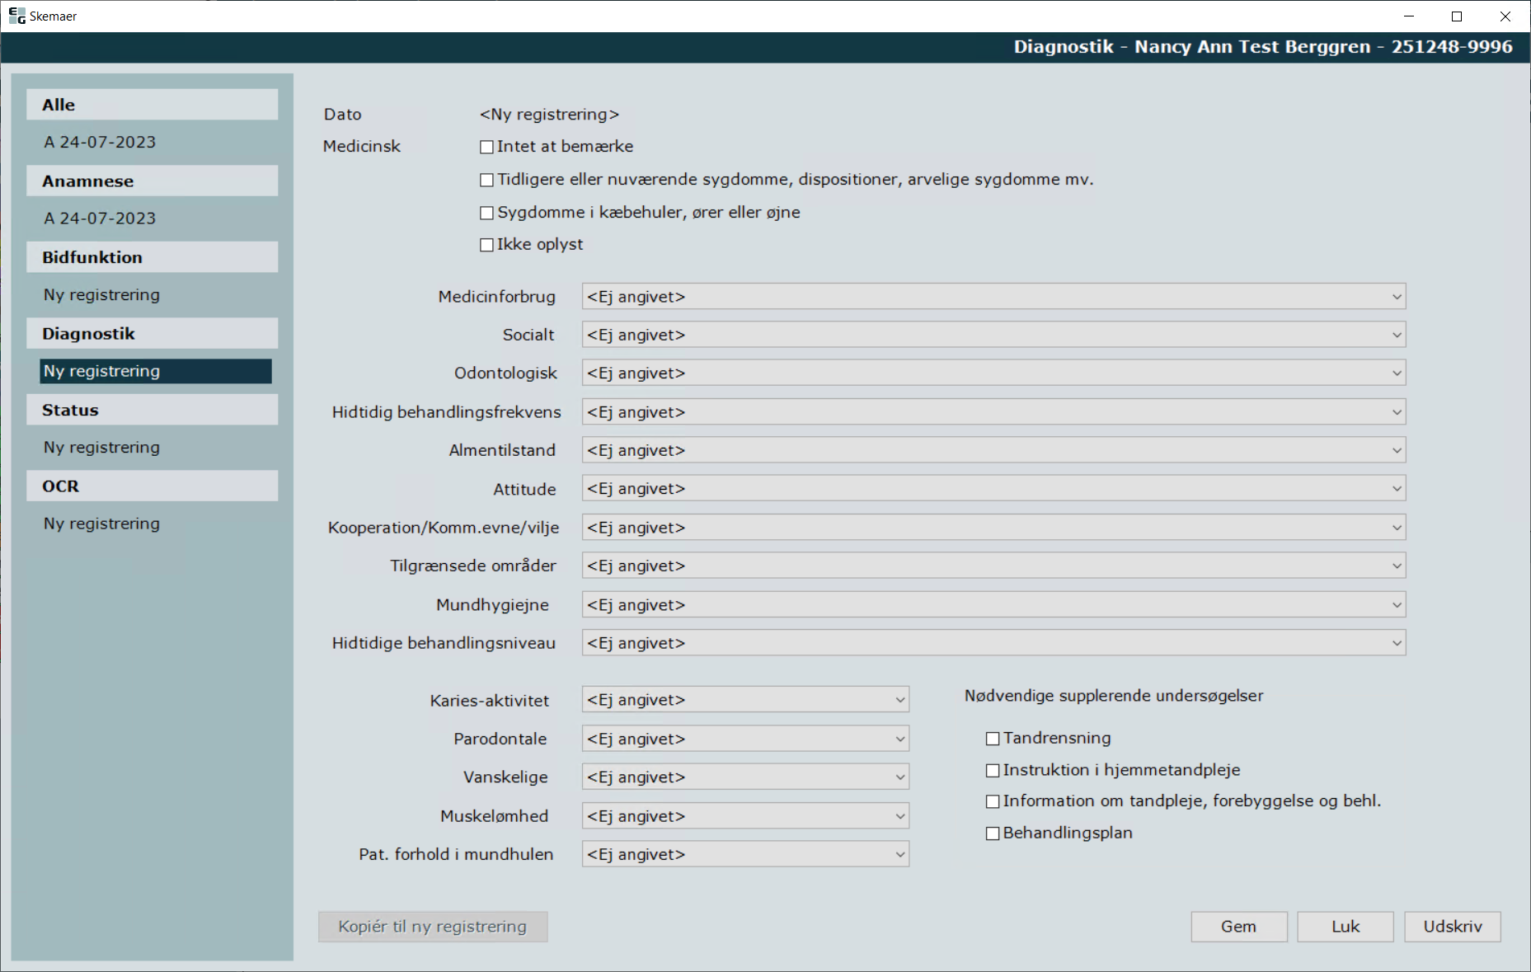Open the OCR section header
The height and width of the screenshot is (972, 1531).
coord(153,486)
